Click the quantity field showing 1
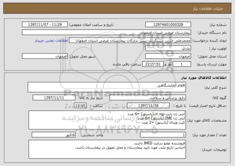Screen dimensions: 235x166 pos(163,135)
